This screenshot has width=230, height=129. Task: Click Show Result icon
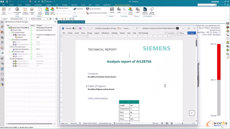(47, 11)
